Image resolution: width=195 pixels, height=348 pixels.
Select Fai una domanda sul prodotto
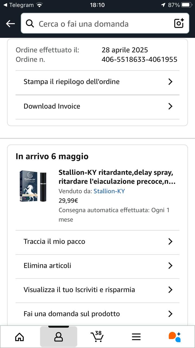click(x=97, y=314)
